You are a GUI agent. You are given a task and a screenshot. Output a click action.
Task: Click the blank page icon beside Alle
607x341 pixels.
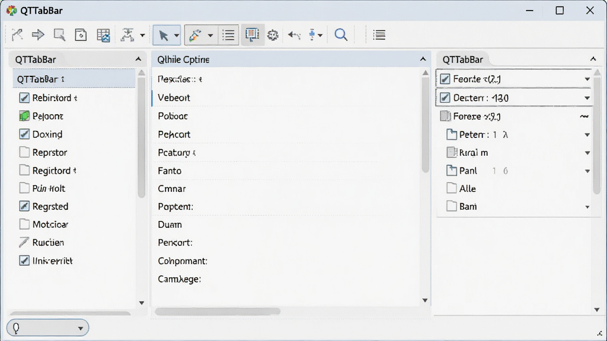pos(451,188)
